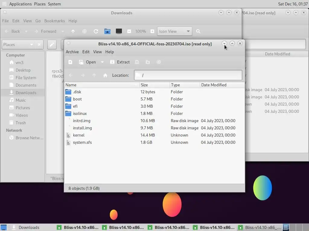Expand Forward history dropdown in Downloads

[x=63, y=31]
